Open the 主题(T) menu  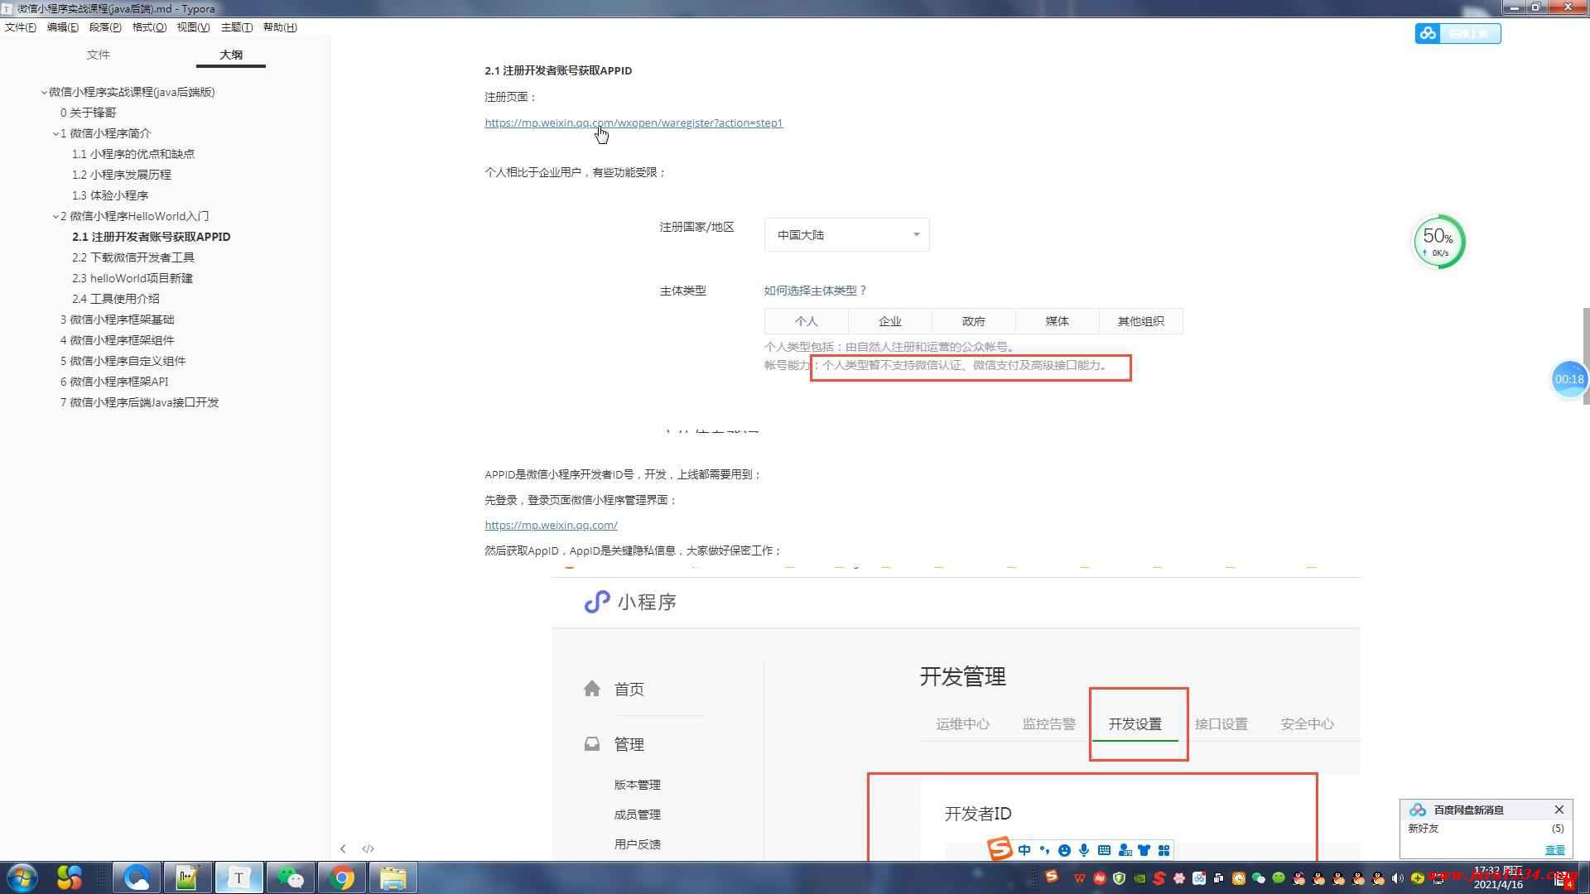[237, 27]
